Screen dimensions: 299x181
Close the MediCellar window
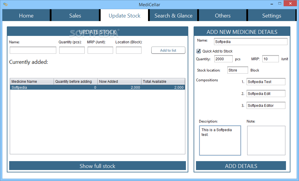[x=290, y=4]
